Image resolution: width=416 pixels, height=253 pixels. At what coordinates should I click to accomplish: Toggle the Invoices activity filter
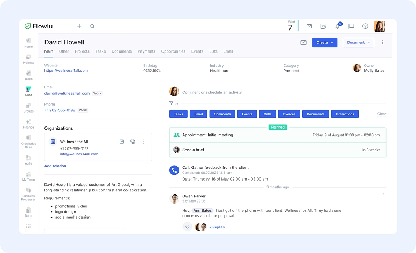pos(289,114)
